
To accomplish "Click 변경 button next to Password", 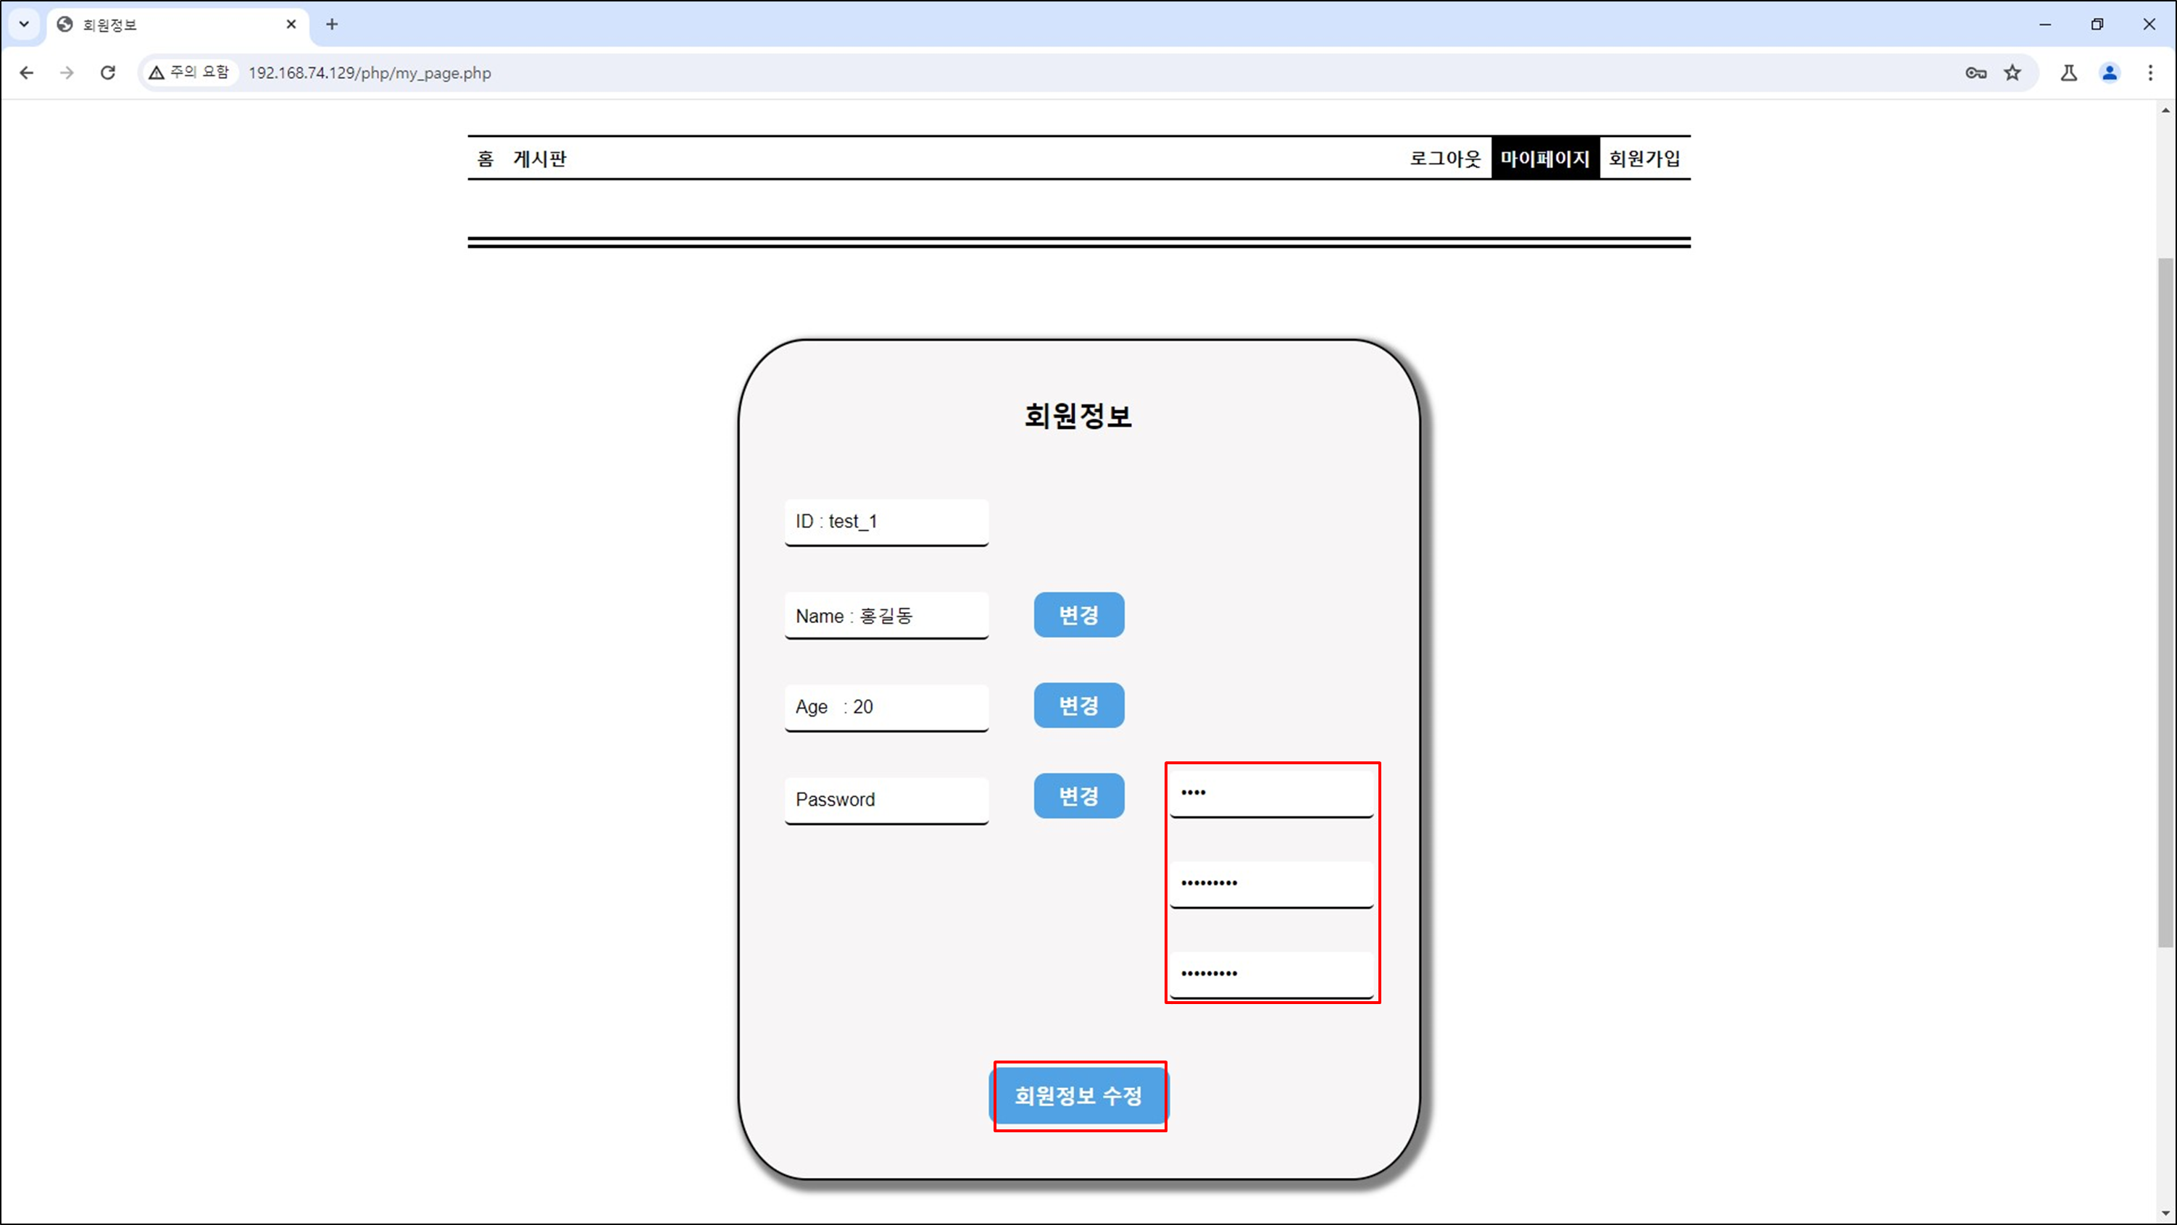I will pyautogui.click(x=1079, y=796).
